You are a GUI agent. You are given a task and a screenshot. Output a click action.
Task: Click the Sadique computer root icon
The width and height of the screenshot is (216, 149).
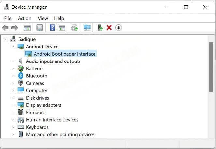[x=13, y=39]
